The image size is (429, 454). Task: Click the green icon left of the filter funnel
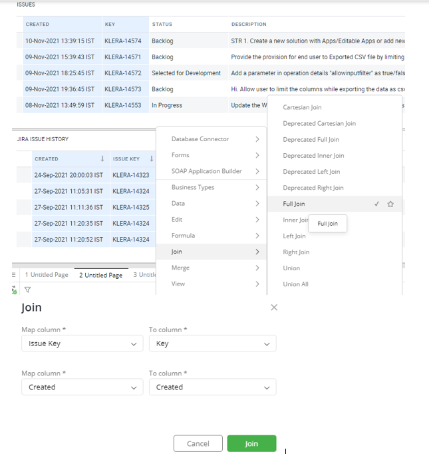tap(14, 290)
